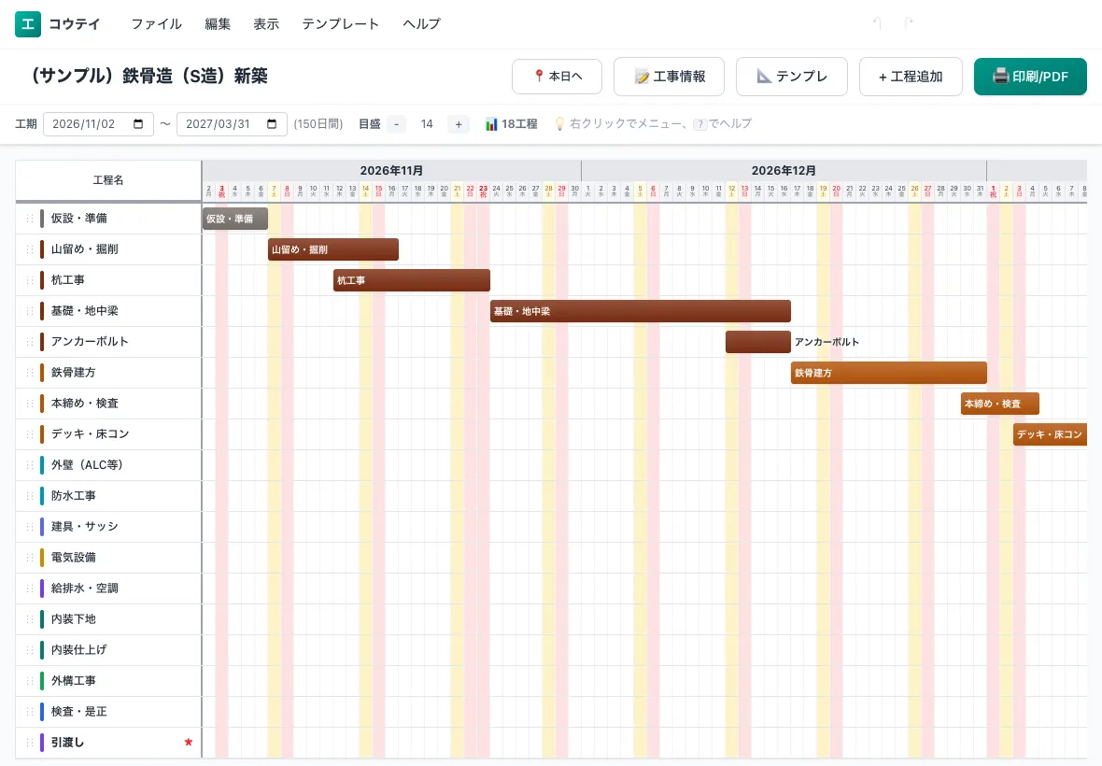Select the 山留め・掘削 task name
The height and width of the screenshot is (766, 1102).
coord(84,249)
